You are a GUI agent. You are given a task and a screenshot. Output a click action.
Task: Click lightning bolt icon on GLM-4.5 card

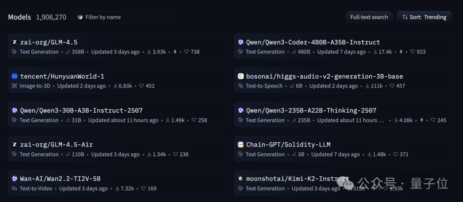175,52
